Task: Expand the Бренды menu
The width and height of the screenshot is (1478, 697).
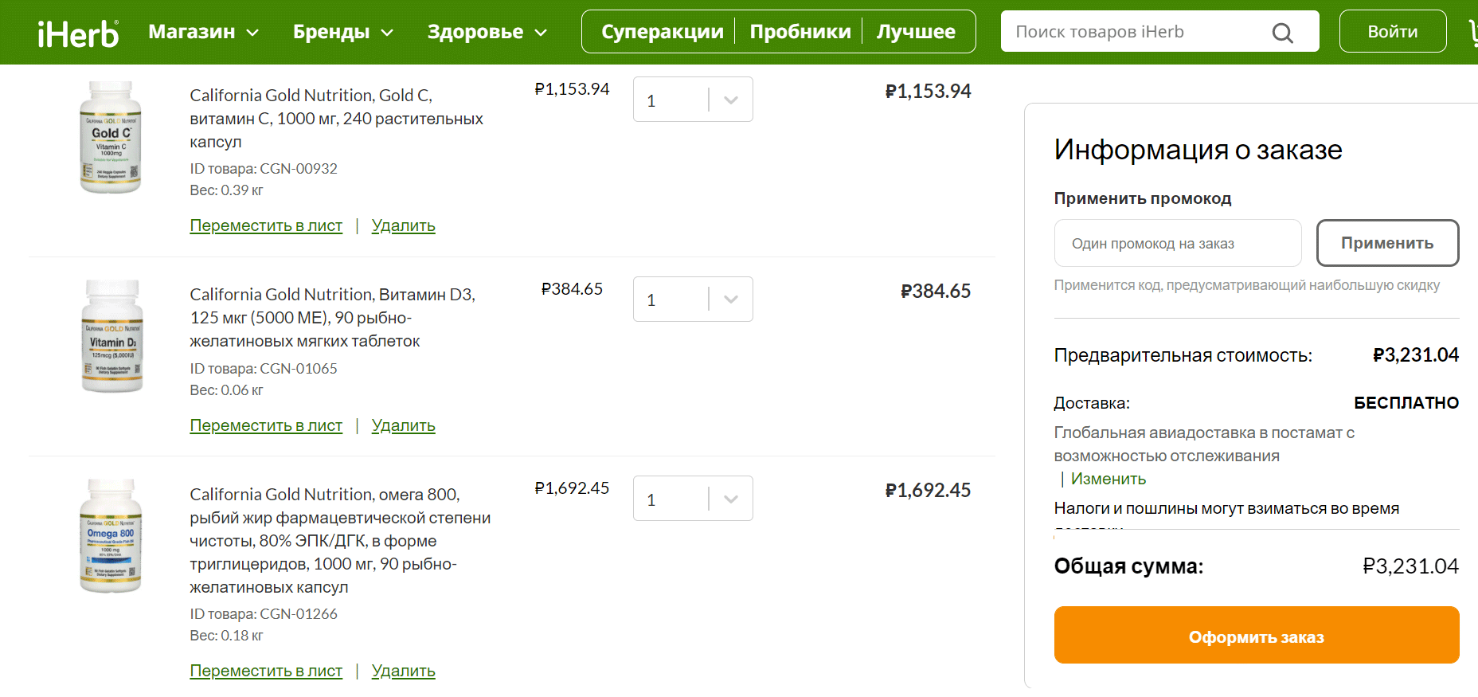Action: click(343, 32)
